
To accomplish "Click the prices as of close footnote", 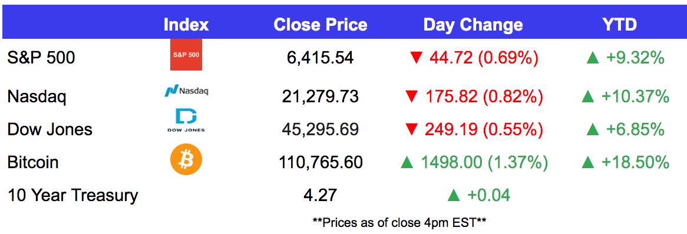I will click(x=399, y=222).
